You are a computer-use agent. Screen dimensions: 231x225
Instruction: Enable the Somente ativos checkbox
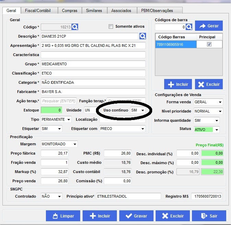click(x=111, y=27)
